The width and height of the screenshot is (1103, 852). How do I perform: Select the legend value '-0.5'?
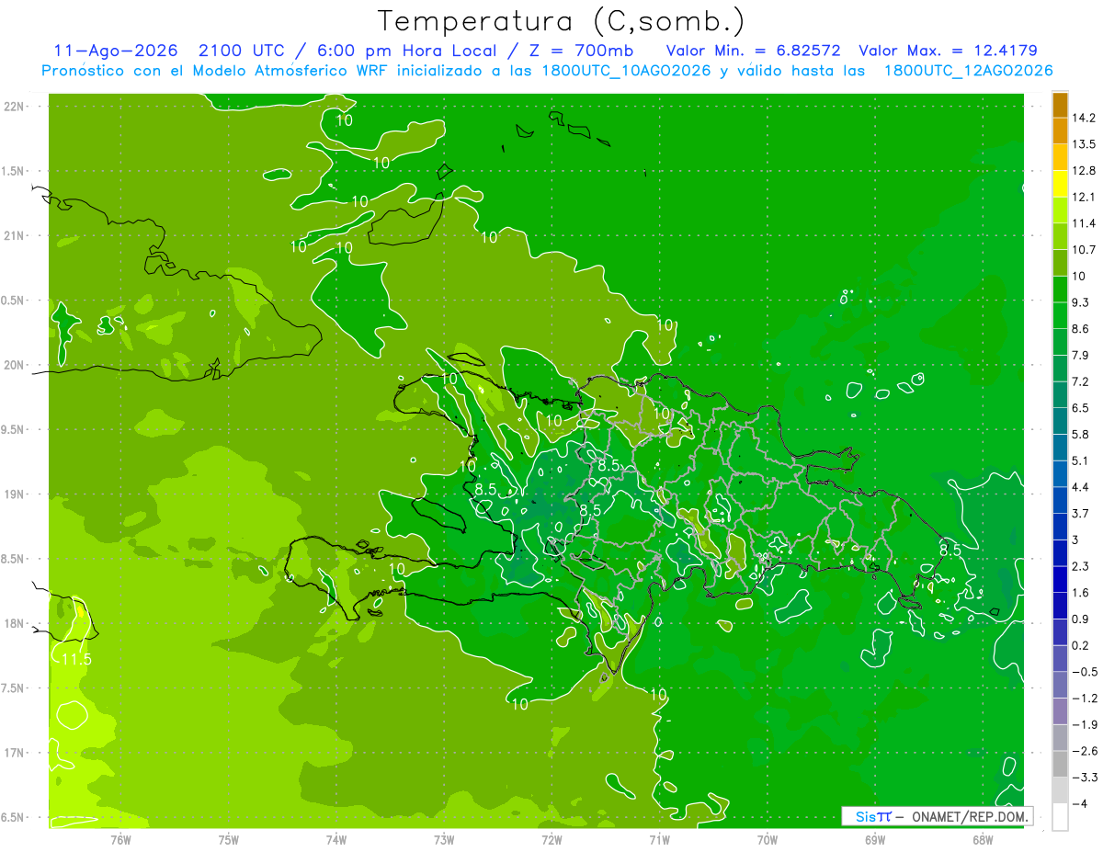tap(1085, 672)
